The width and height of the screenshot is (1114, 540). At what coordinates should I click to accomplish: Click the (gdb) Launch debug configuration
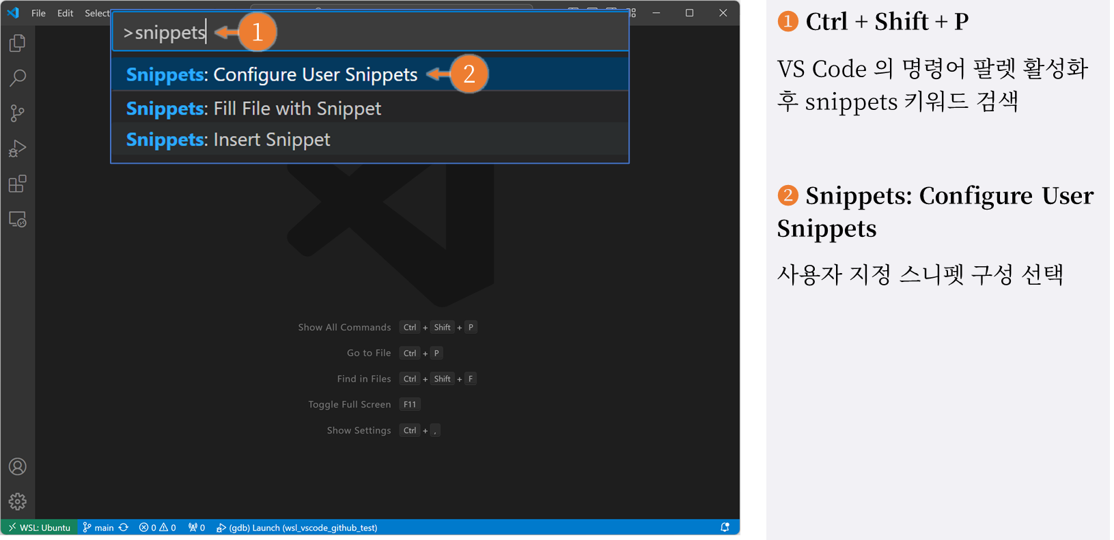[x=297, y=528]
